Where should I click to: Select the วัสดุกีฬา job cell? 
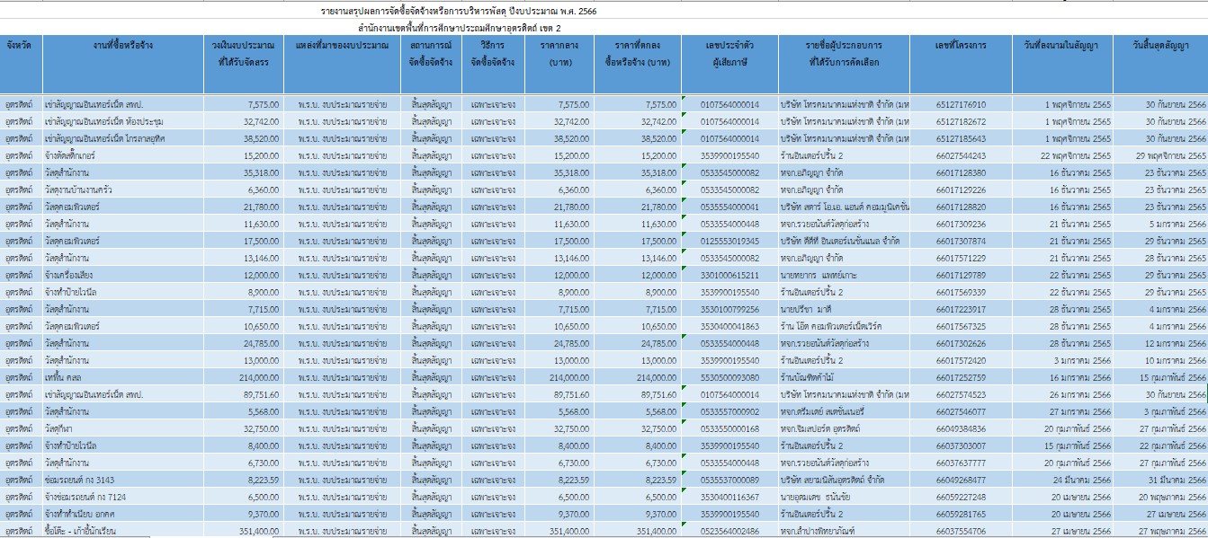coord(122,428)
